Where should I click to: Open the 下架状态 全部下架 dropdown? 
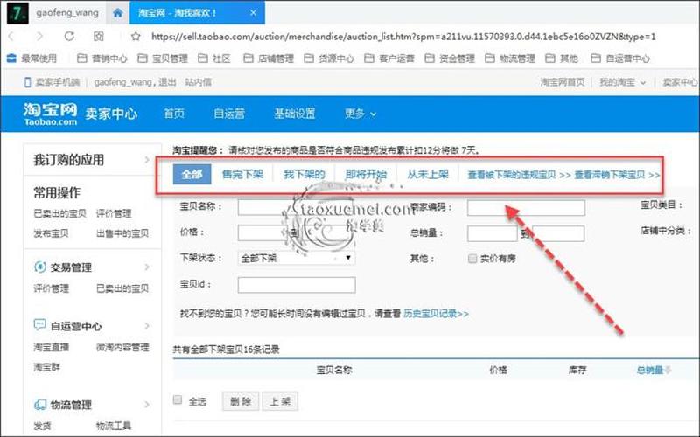[x=297, y=258]
